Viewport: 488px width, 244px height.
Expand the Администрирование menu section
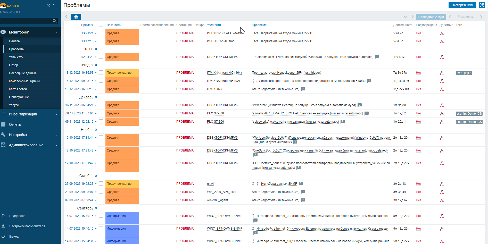[x=30, y=145]
